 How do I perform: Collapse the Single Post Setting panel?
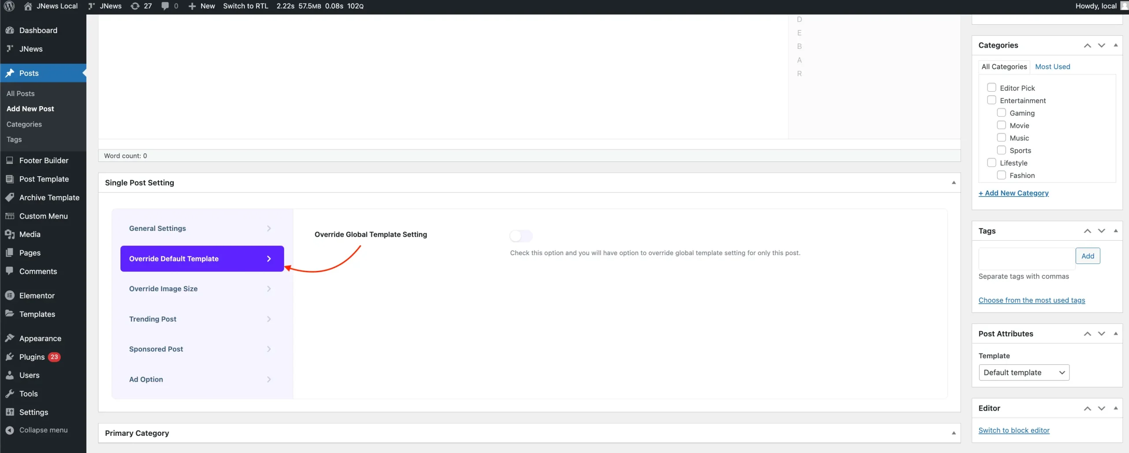(x=953, y=183)
